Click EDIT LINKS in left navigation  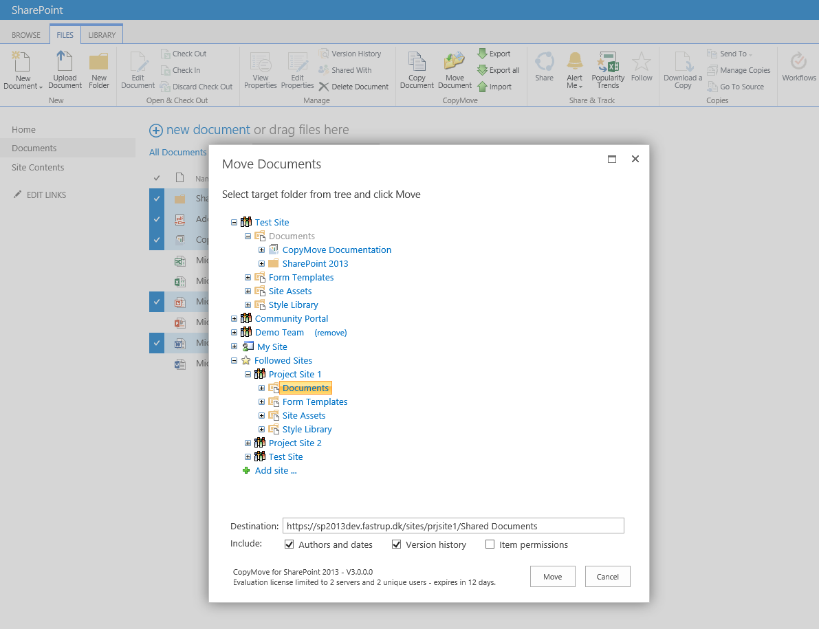(x=40, y=195)
